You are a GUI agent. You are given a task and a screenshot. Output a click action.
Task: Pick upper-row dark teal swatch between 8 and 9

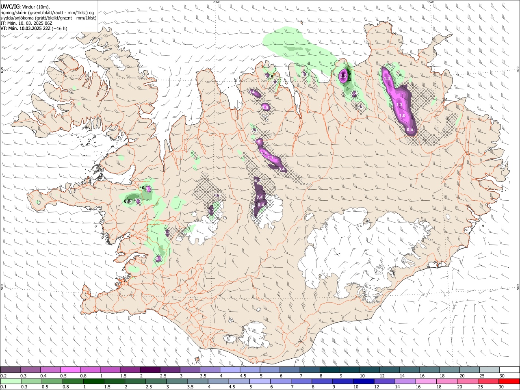[329, 370]
